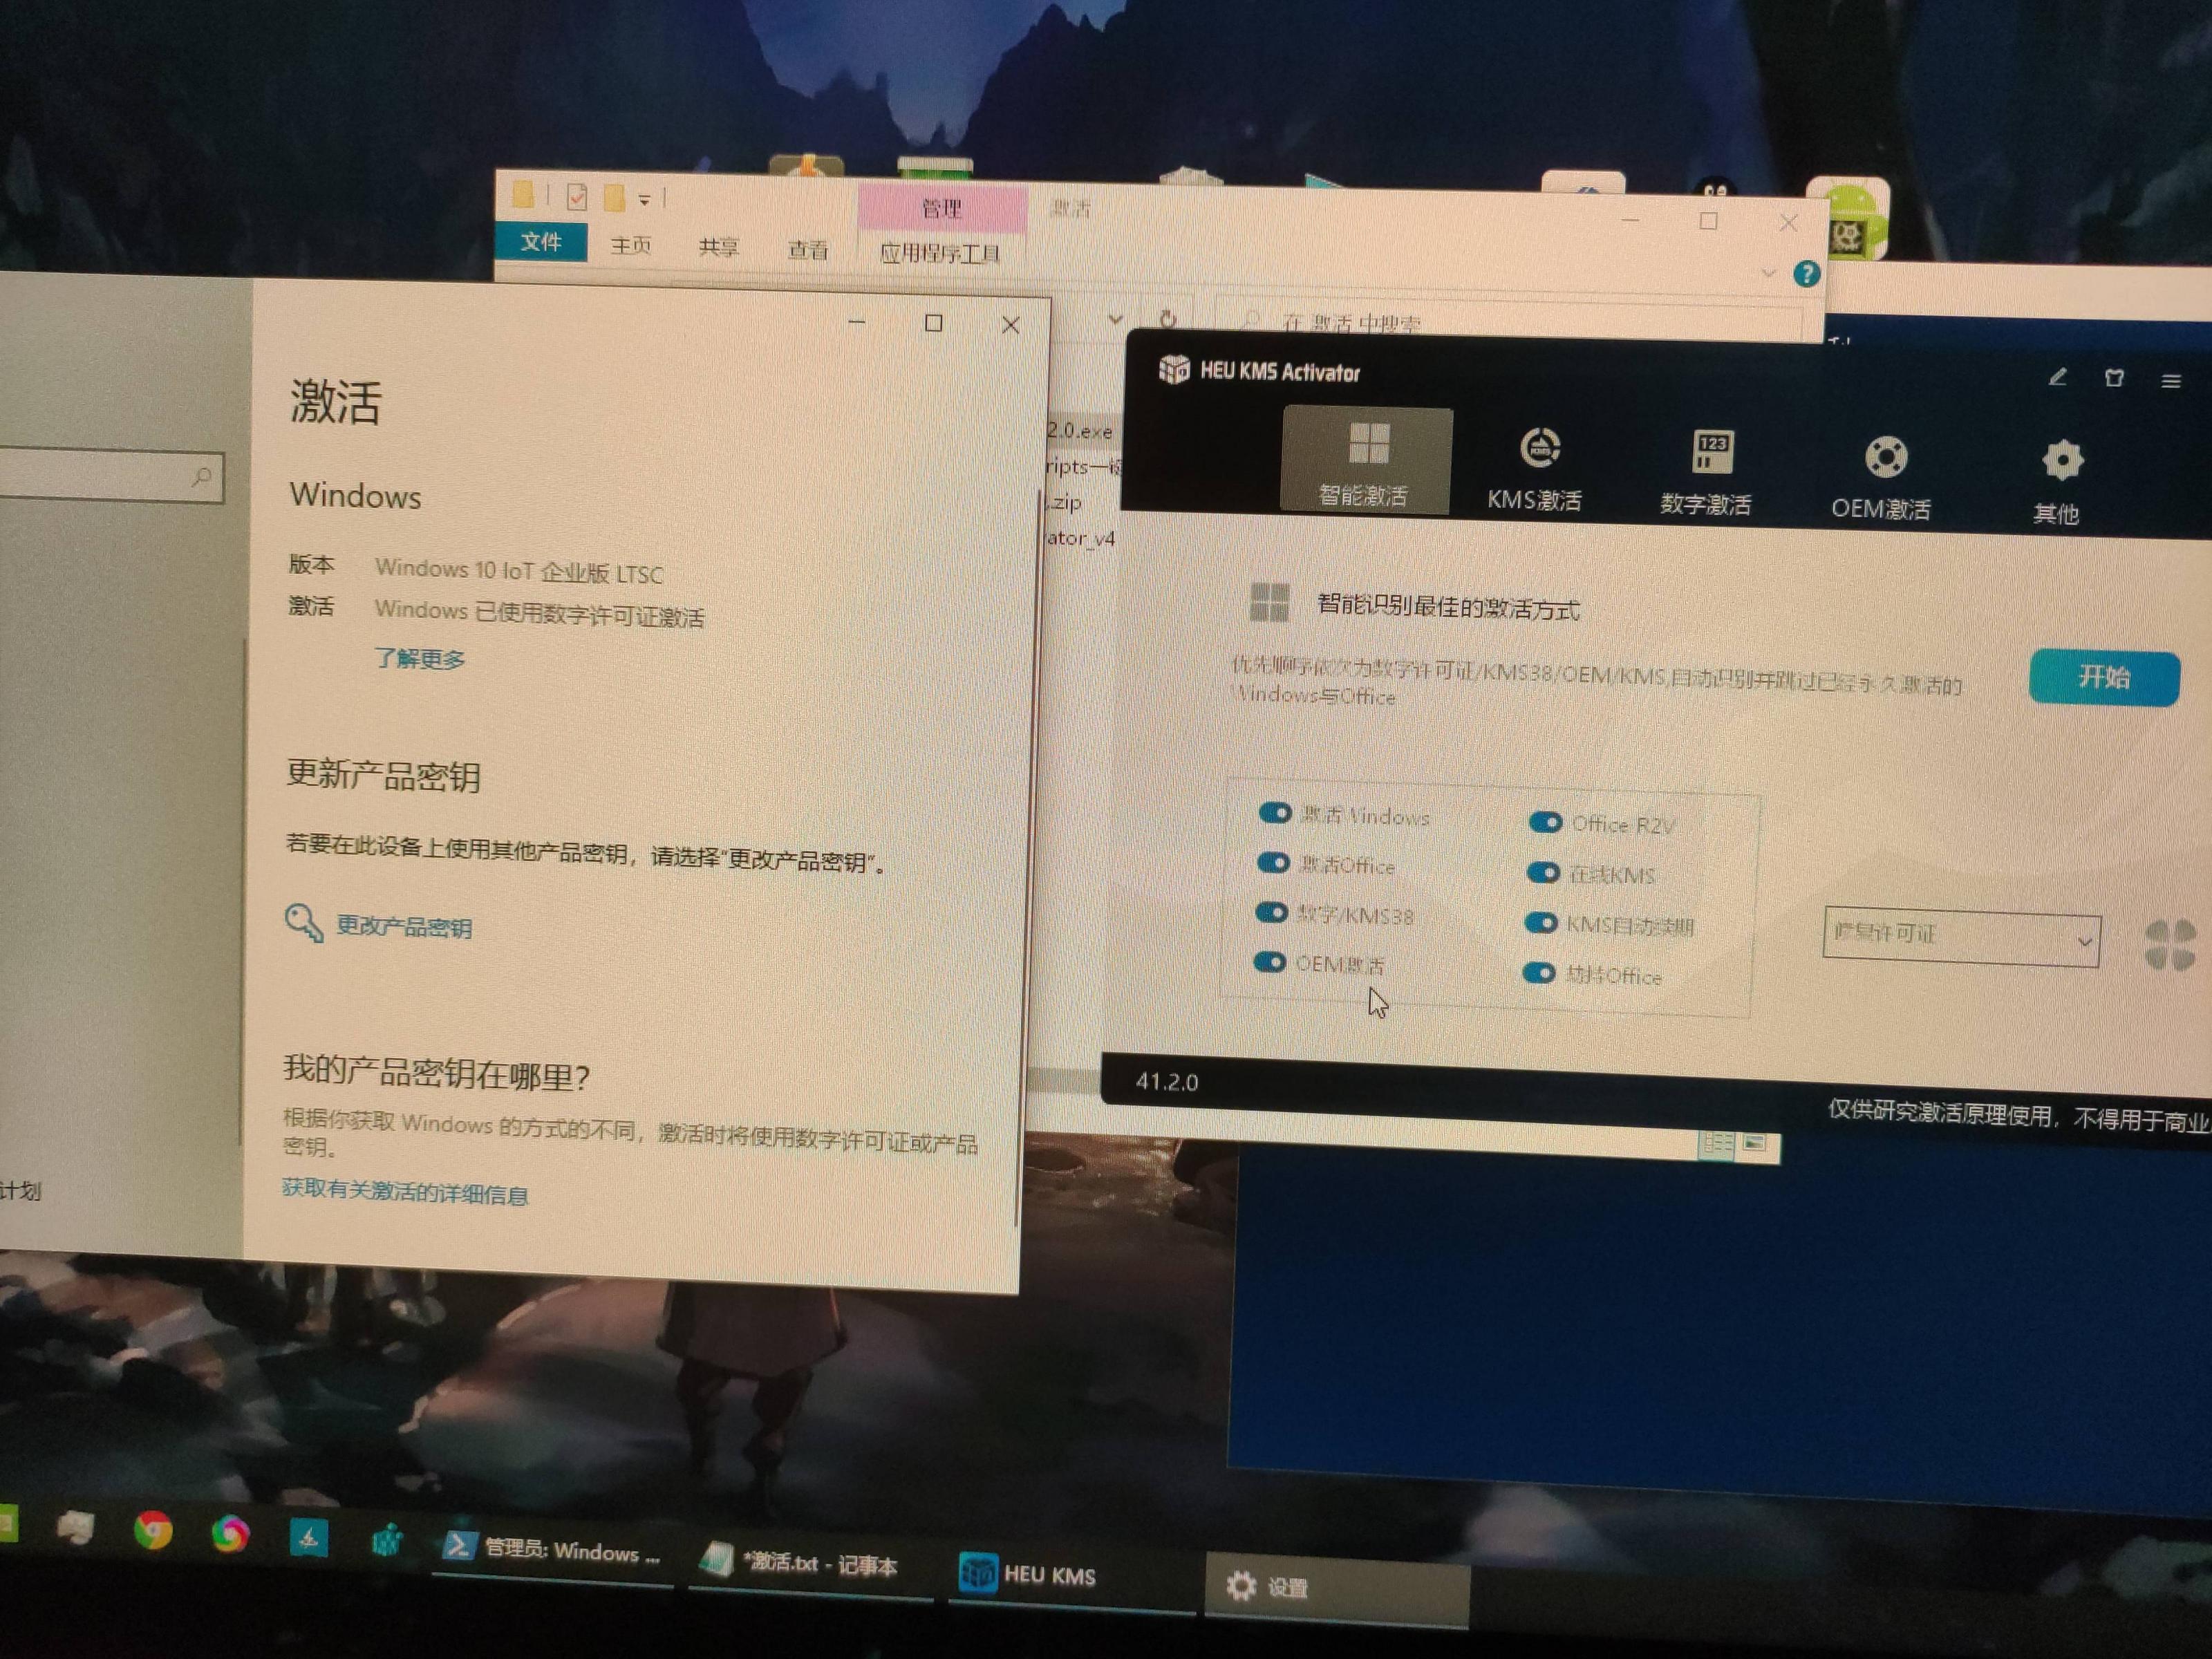Toggle the 激活Windows switch
Viewport: 2212px width, 1659px height.
(1275, 812)
